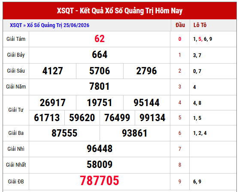Select Giải Tư number 76499
239x192 pixels.
[117, 118]
